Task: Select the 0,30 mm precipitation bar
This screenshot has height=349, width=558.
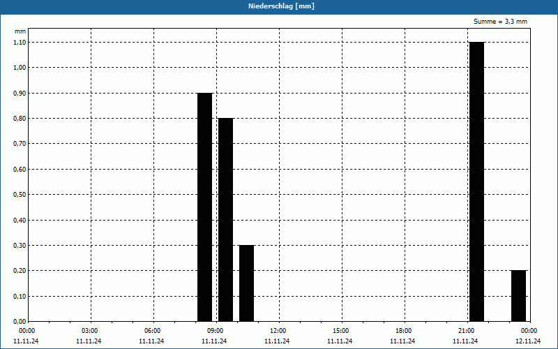Action: 247,283
